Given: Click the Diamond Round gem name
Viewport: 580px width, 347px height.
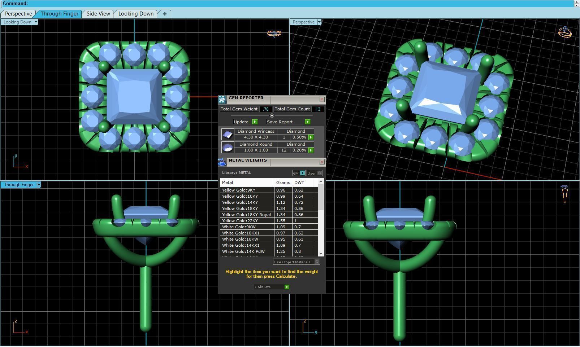Looking at the screenshot, I should pos(256,144).
